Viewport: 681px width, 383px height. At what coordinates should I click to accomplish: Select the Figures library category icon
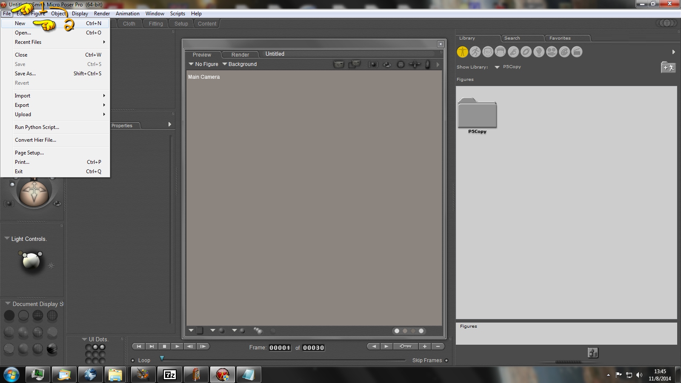pyautogui.click(x=462, y=52)
